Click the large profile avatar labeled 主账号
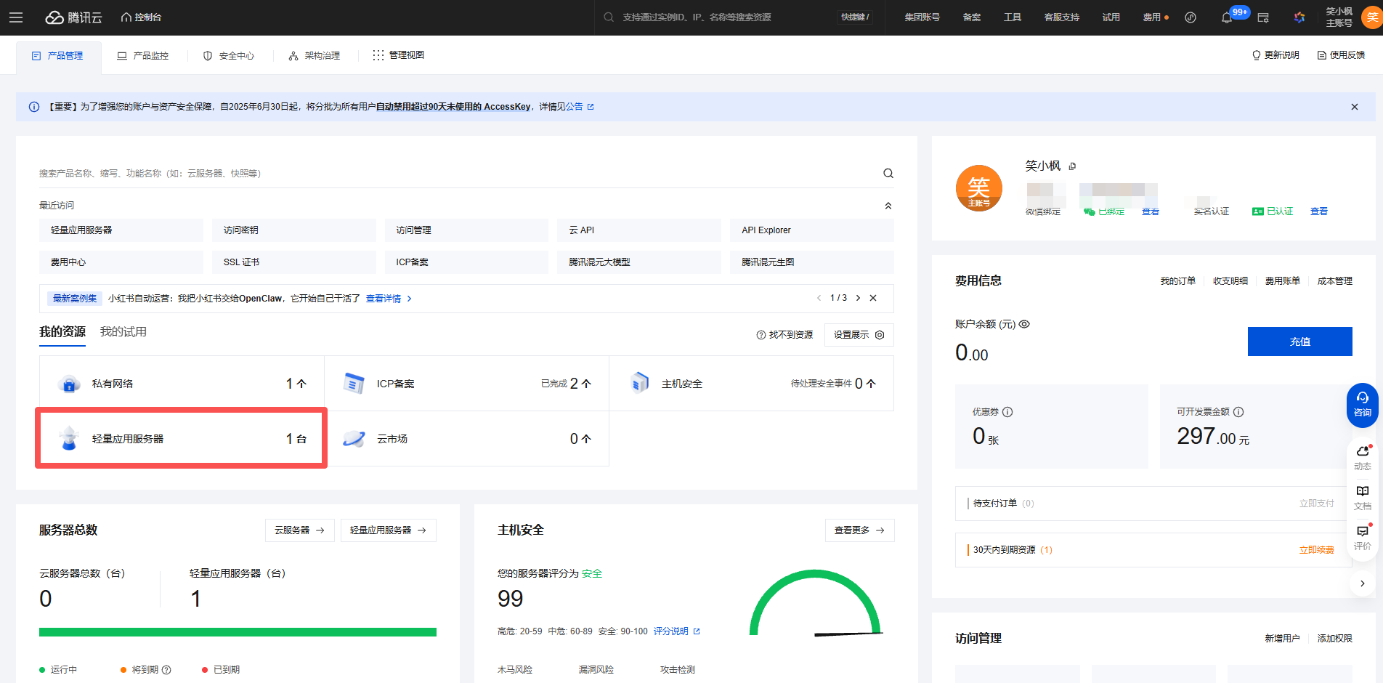 click(x=978, y=189)
